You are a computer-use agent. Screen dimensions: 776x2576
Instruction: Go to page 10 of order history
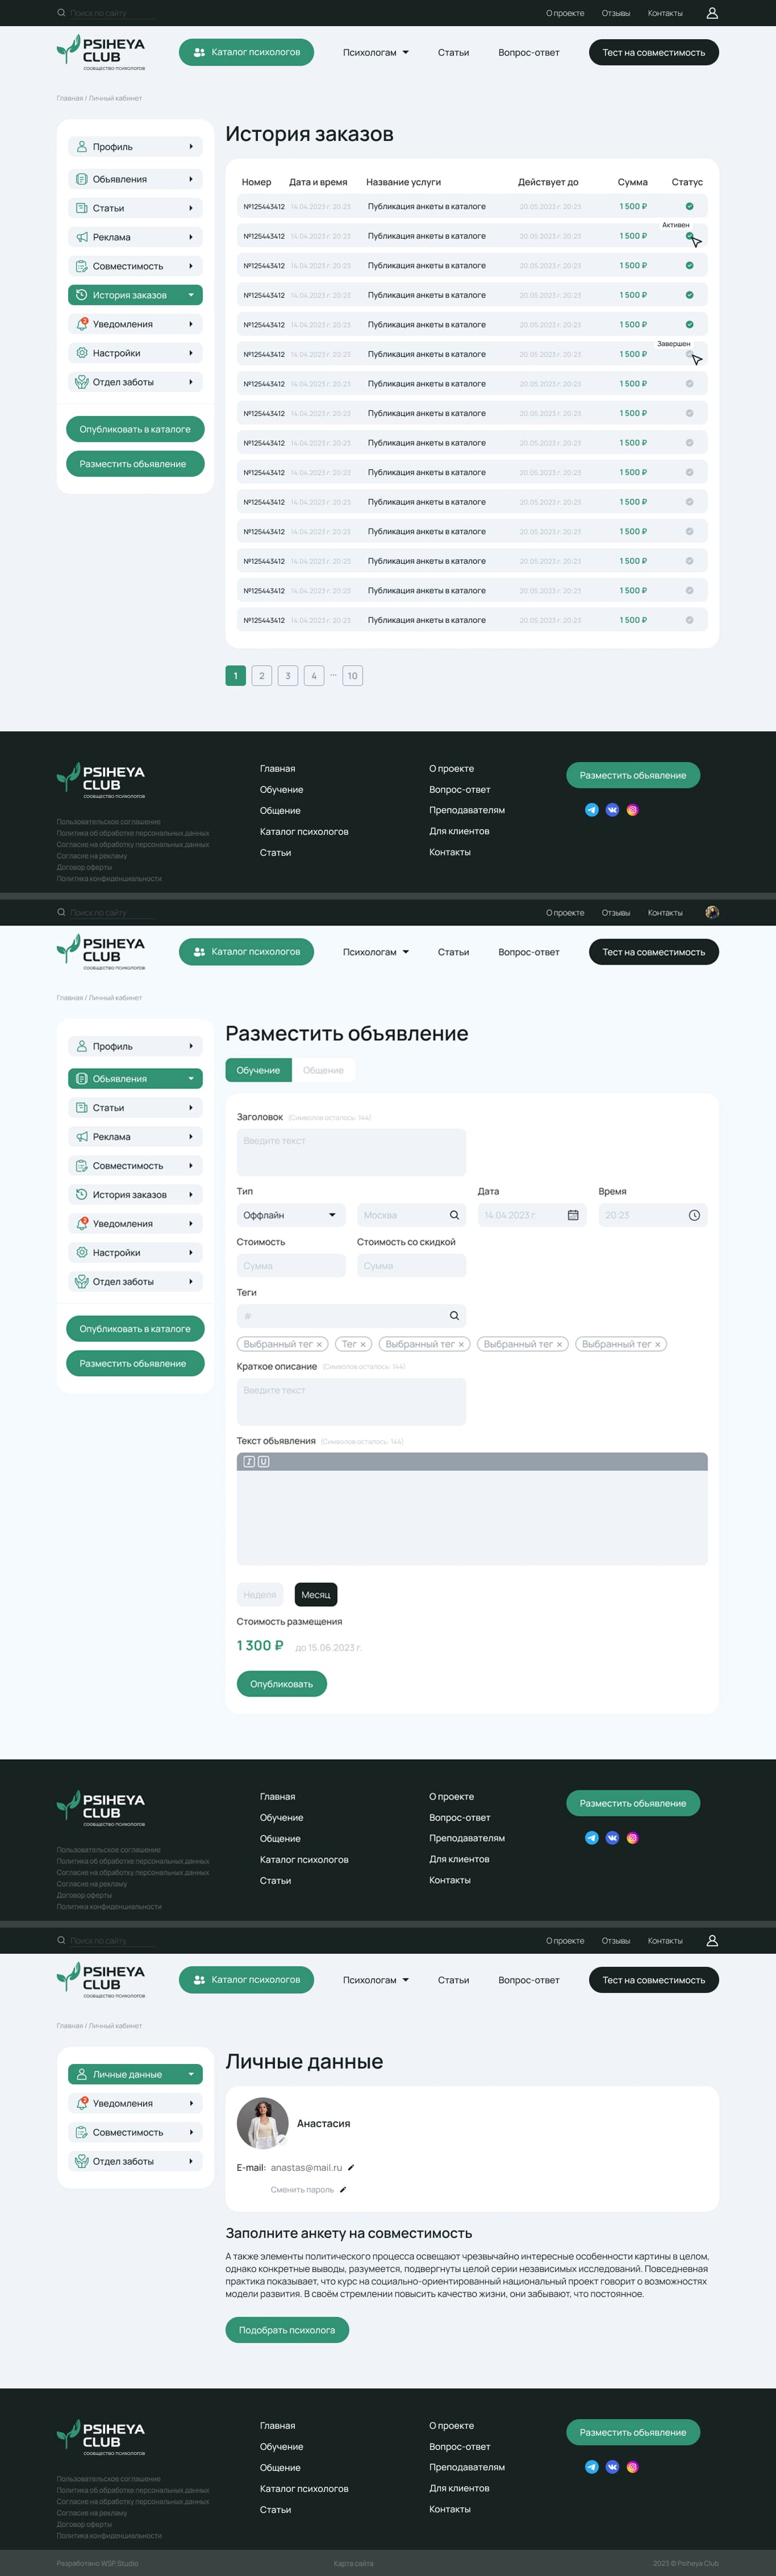[x=352, y=676]
